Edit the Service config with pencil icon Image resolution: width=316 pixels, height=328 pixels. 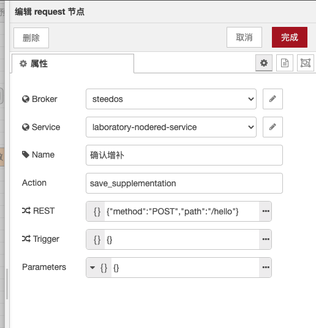[x=273, y=127]
